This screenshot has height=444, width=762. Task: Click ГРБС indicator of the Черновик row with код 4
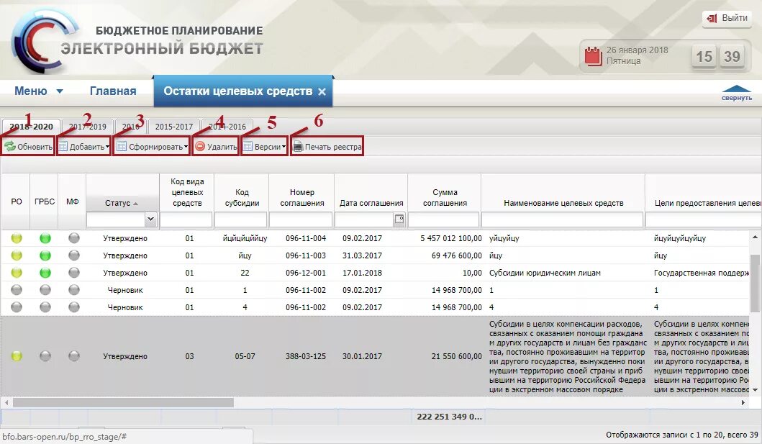45,307
